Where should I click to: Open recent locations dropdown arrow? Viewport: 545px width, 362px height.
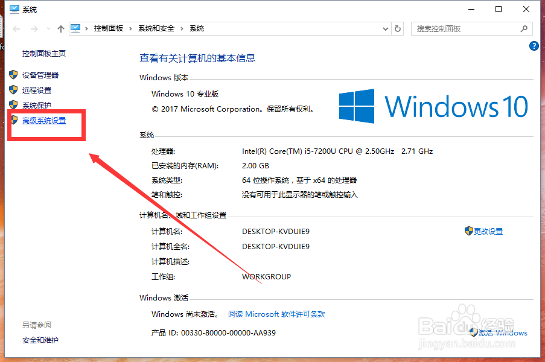(48, 29)
